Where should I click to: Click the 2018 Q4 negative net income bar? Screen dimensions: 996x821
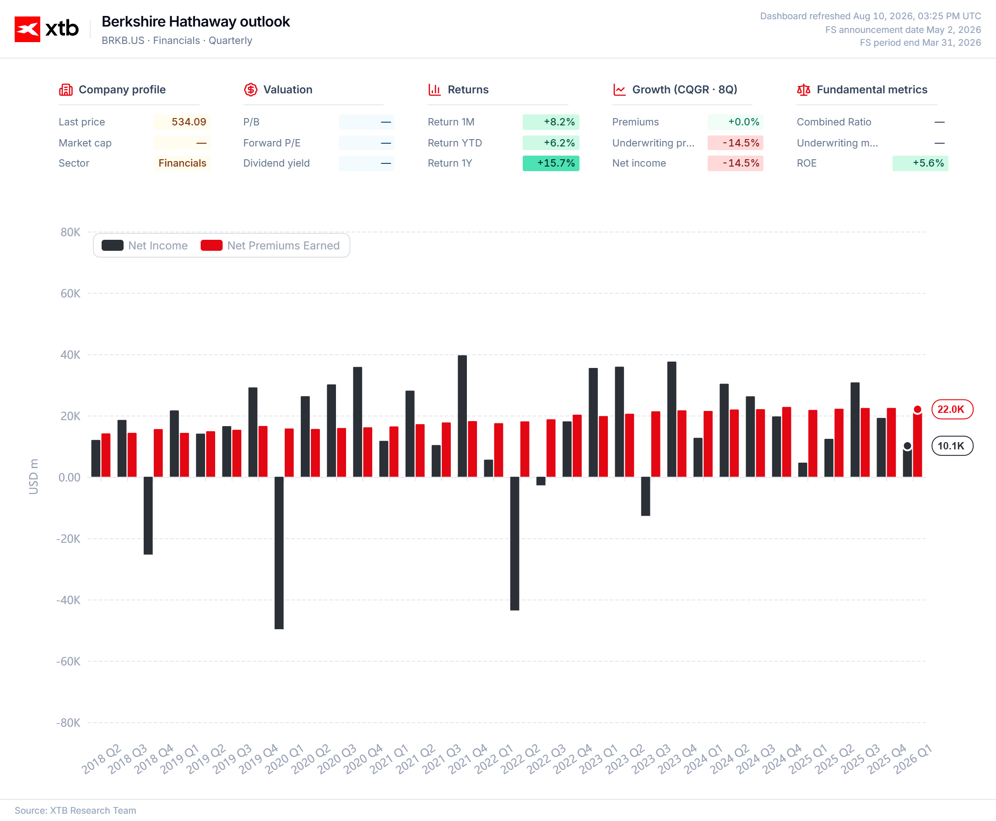pyautogui.click(x=148, y=516)
